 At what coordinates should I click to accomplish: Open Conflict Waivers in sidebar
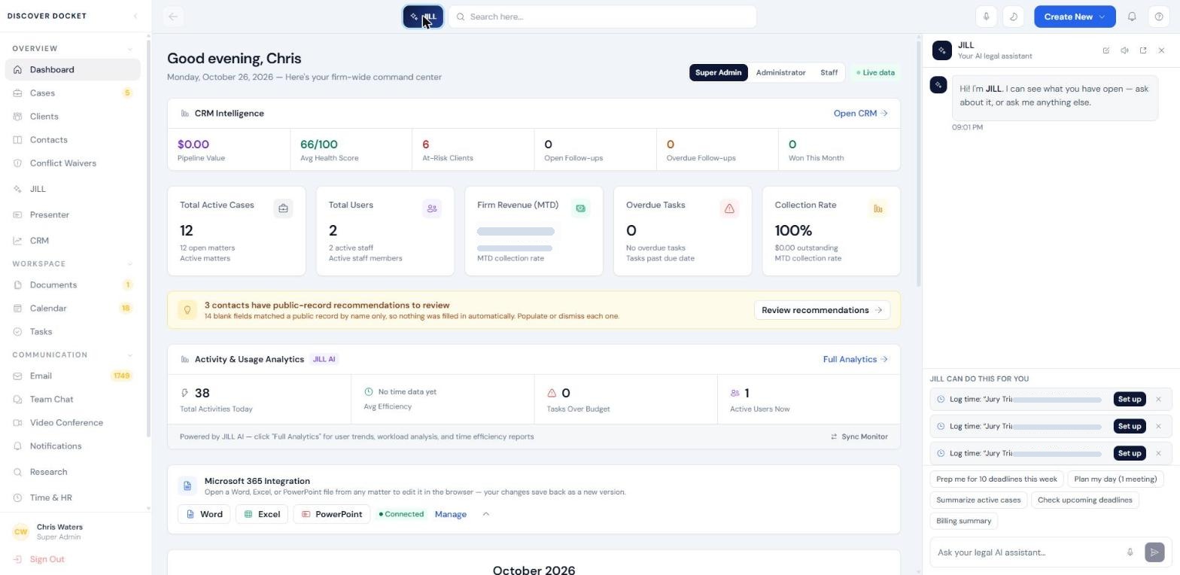pos(72,163)
